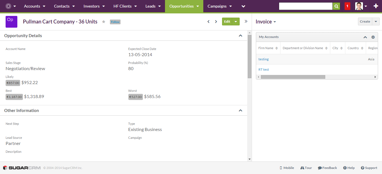Click the SugarCRM cube home icon
This screenshot has height=174, width=382.
click(8, 6)
